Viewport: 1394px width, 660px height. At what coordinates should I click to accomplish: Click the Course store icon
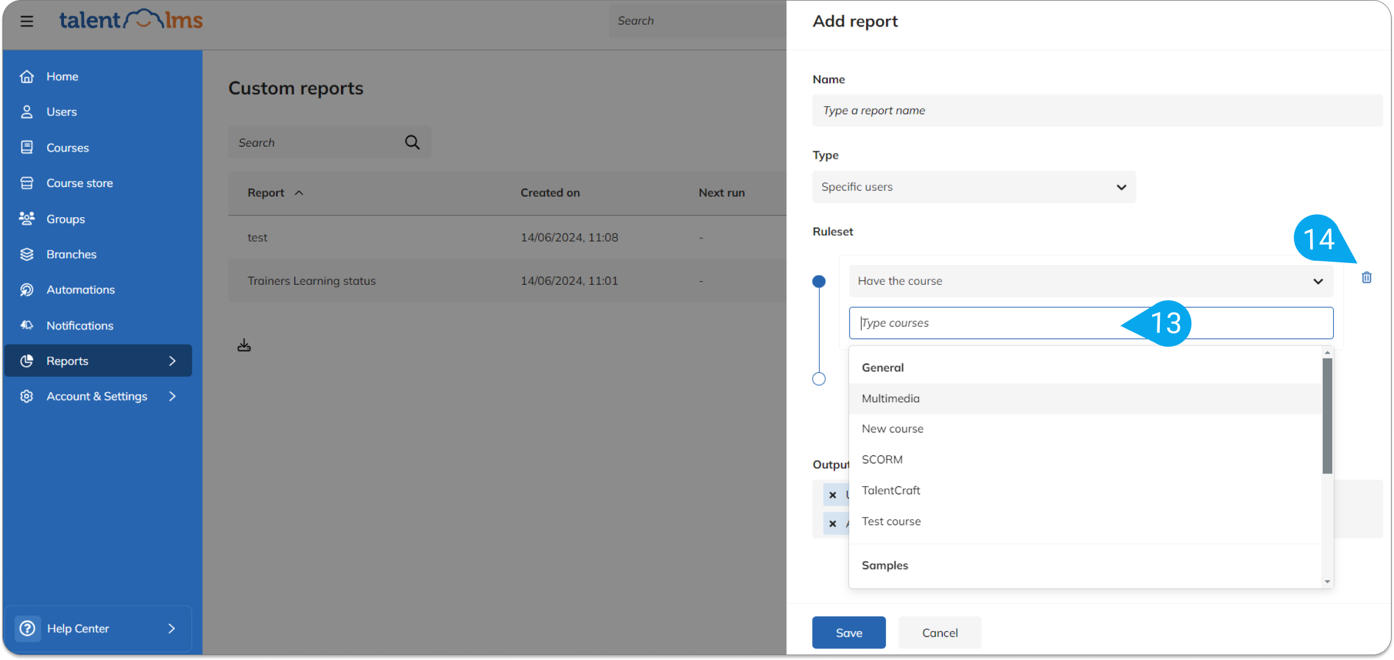click(x=27, y=183)
